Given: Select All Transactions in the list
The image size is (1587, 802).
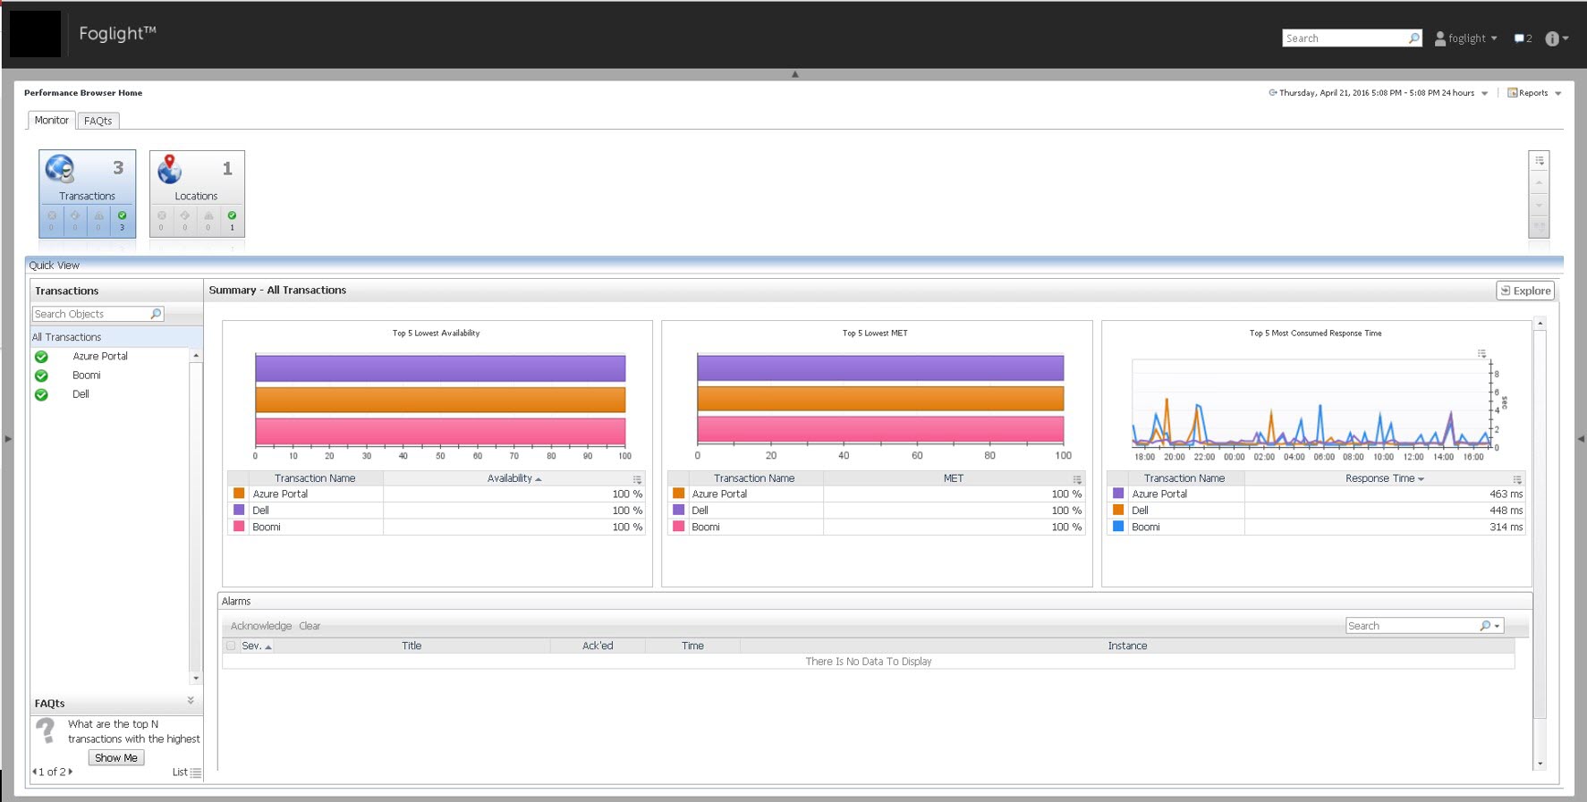Looking at the screenshot, I should (x=66, y=337).
